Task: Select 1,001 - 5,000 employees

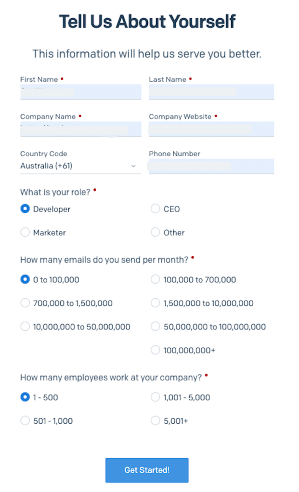Action: click(x=155, y=397)
